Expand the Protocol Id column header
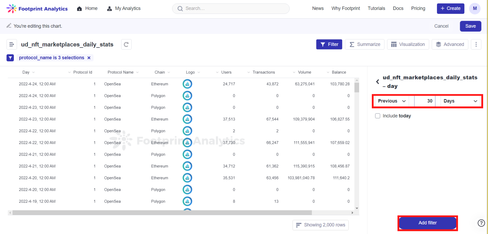Image resolution: width=488 pixels, height=234 pixels. click(x=69, y=72)
